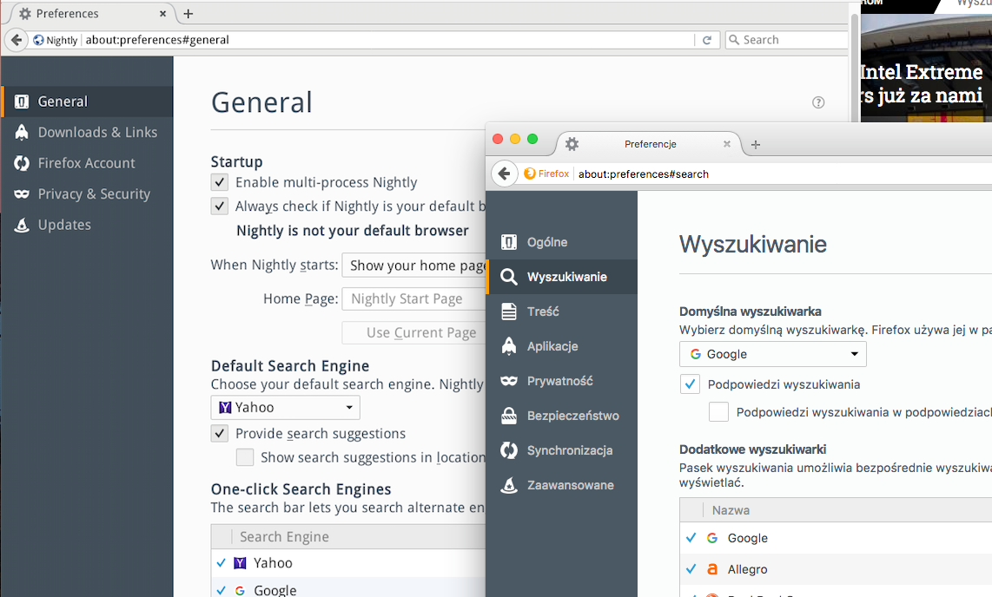
Task: Open the When Nightly starts dropdown
Action: tap(415, 266)
